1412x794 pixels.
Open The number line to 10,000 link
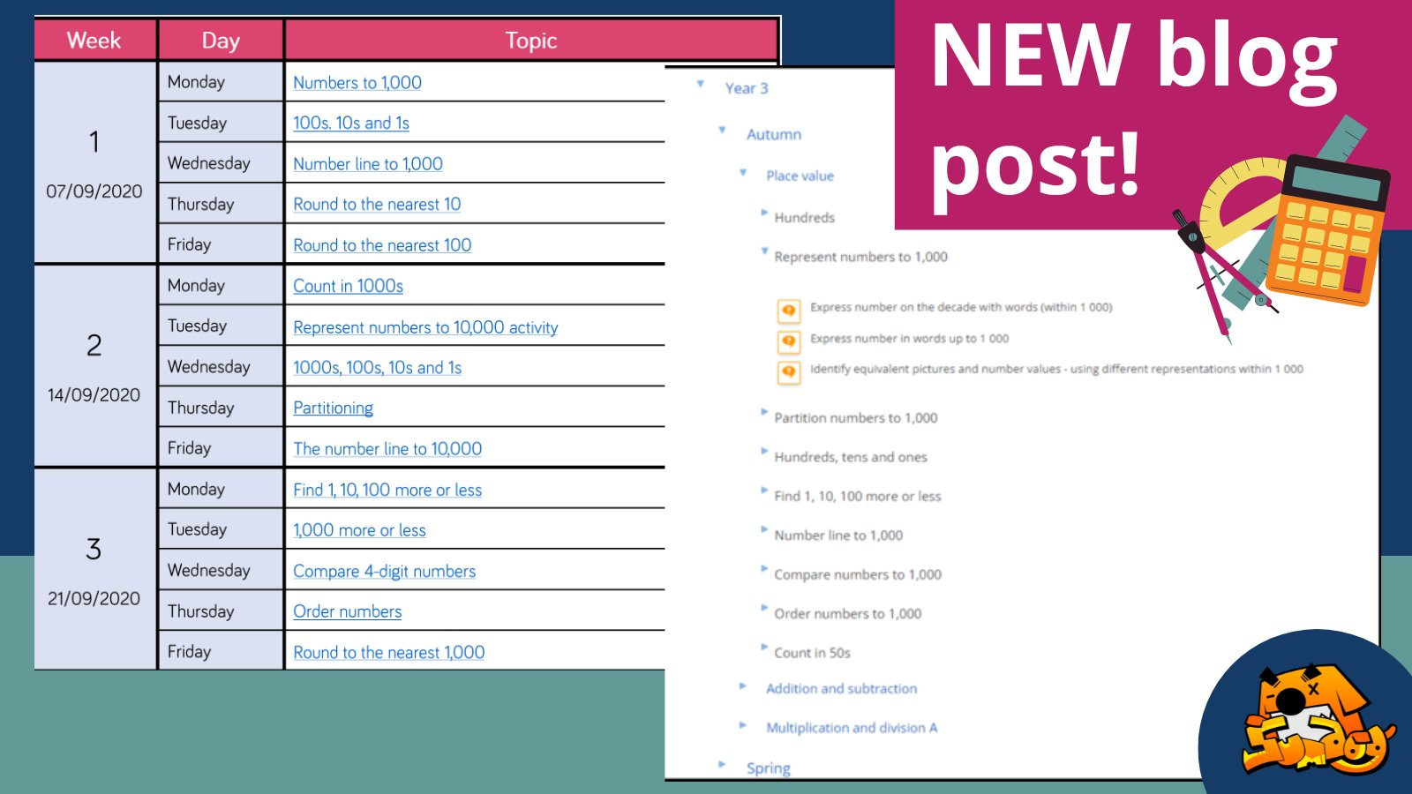(x=387, y=448)
